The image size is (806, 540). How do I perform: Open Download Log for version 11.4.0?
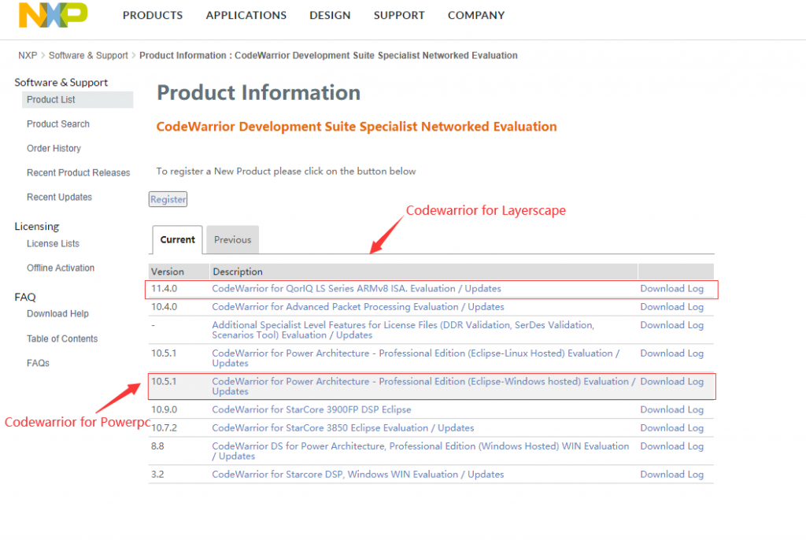coord(672,289)
